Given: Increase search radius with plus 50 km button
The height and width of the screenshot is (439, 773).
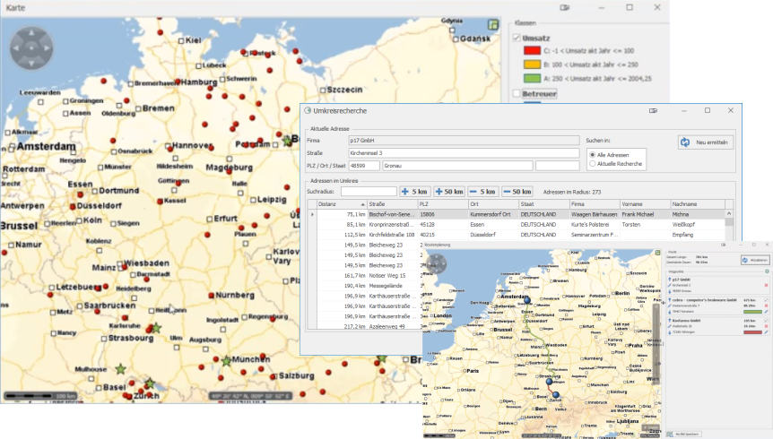Looking at the screenshot, I should point(449,191).
